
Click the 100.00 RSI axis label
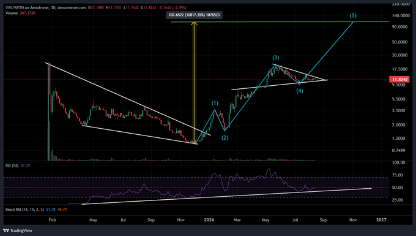tap(398, 162)
